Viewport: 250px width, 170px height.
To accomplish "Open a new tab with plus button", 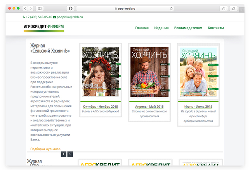I will (x=242, y=10).
